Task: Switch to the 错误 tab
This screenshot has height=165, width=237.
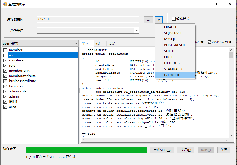Action: pyautogui.click(x=113, y=44)
